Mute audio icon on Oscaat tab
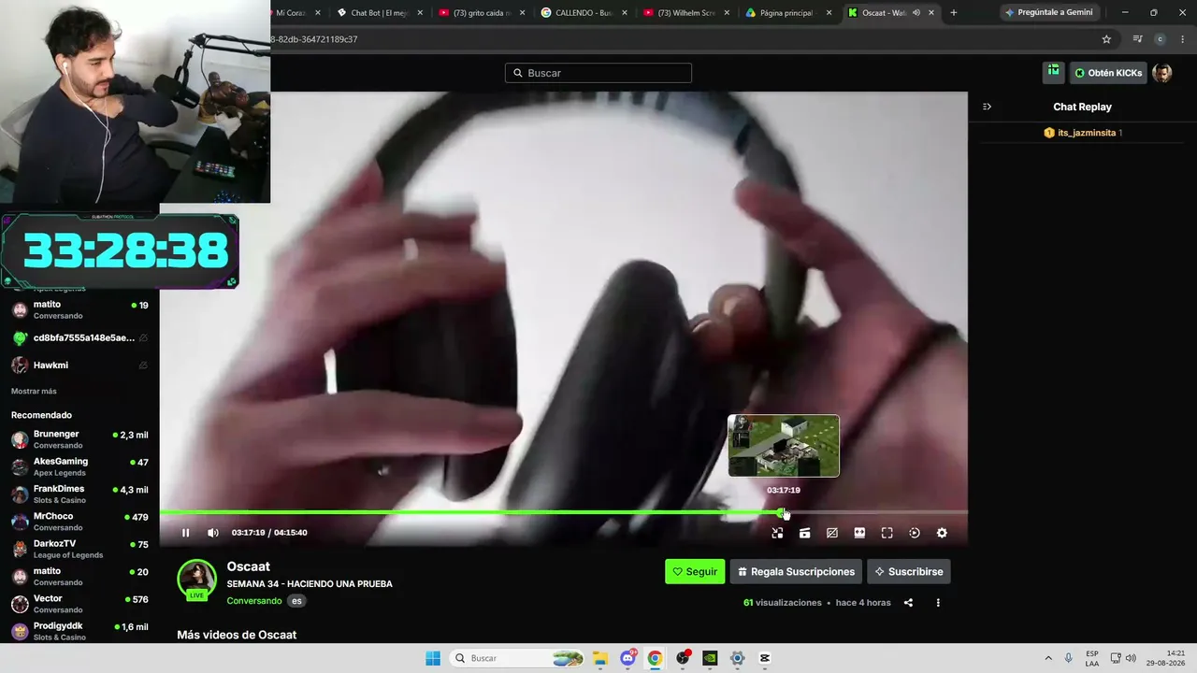The image size is (1197, 673). (x=916, y=13)
